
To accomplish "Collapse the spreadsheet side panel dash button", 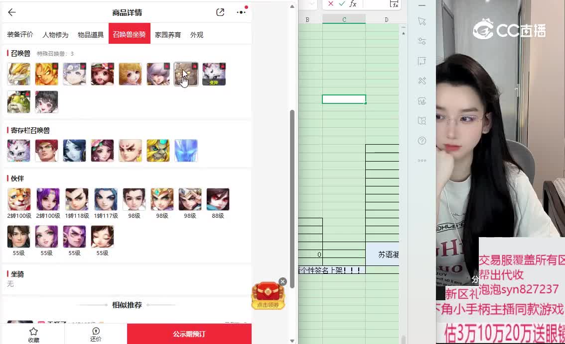I will point(422,5).
